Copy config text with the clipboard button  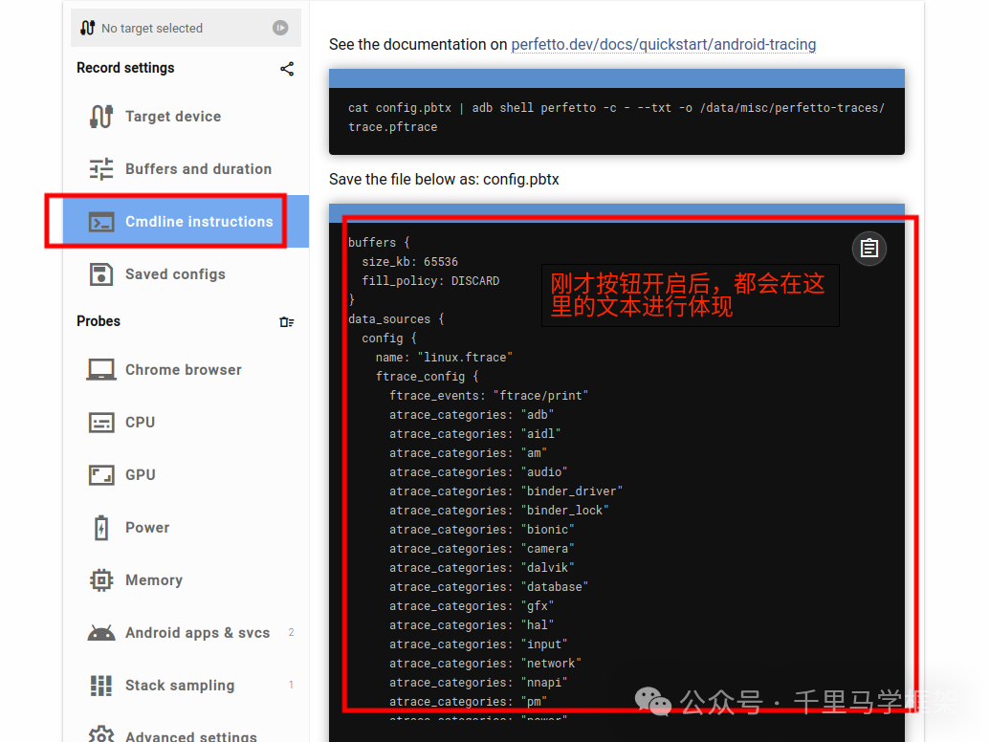(x=869, y=249)
